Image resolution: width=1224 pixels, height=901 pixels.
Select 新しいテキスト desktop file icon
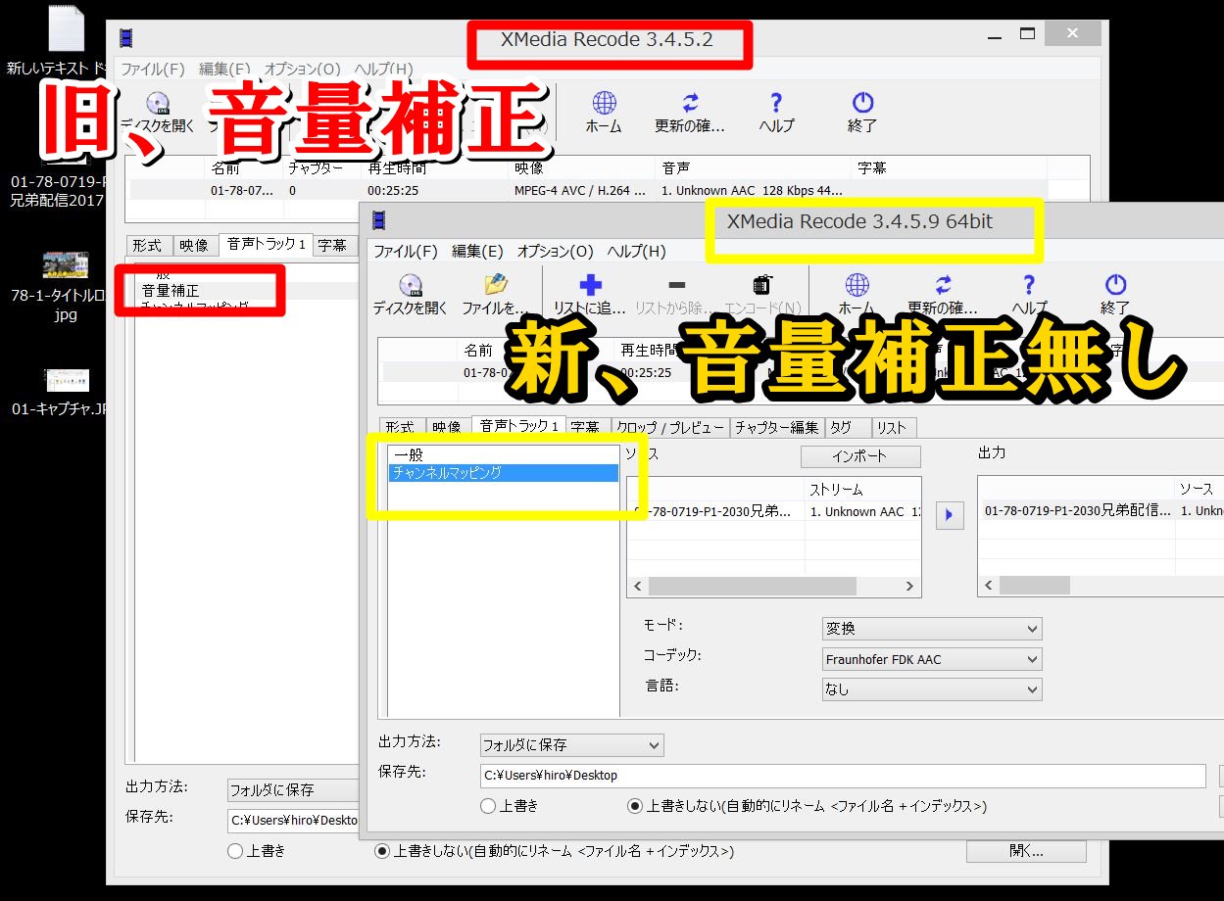(x=67, y=29)
